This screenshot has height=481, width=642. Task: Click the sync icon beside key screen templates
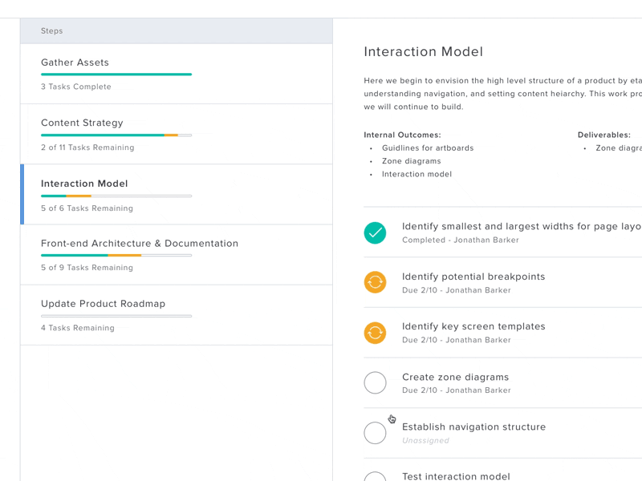click(x=375, y=333)
